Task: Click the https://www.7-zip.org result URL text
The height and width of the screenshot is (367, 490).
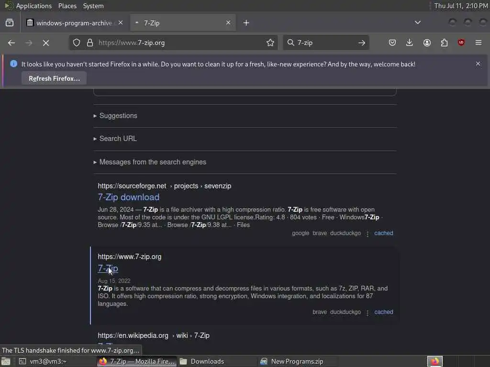Action: (129, 257)
